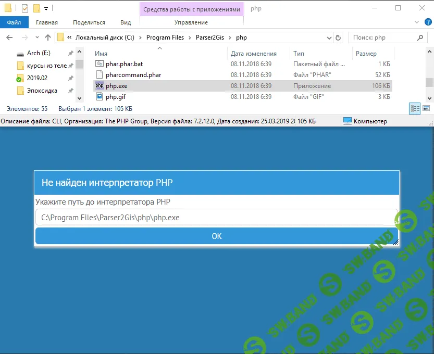This screenshot has width=434, height=354.
Task: Open quick access toolbar customize dropdown
Action: [46, 9]
